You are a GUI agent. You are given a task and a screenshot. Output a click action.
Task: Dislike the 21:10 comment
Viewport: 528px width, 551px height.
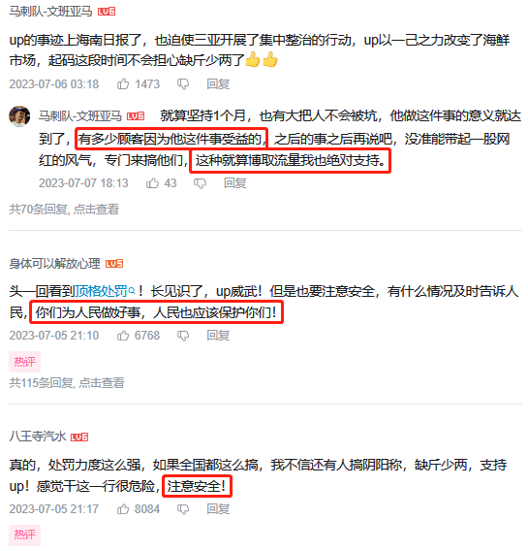click(183, 336)
